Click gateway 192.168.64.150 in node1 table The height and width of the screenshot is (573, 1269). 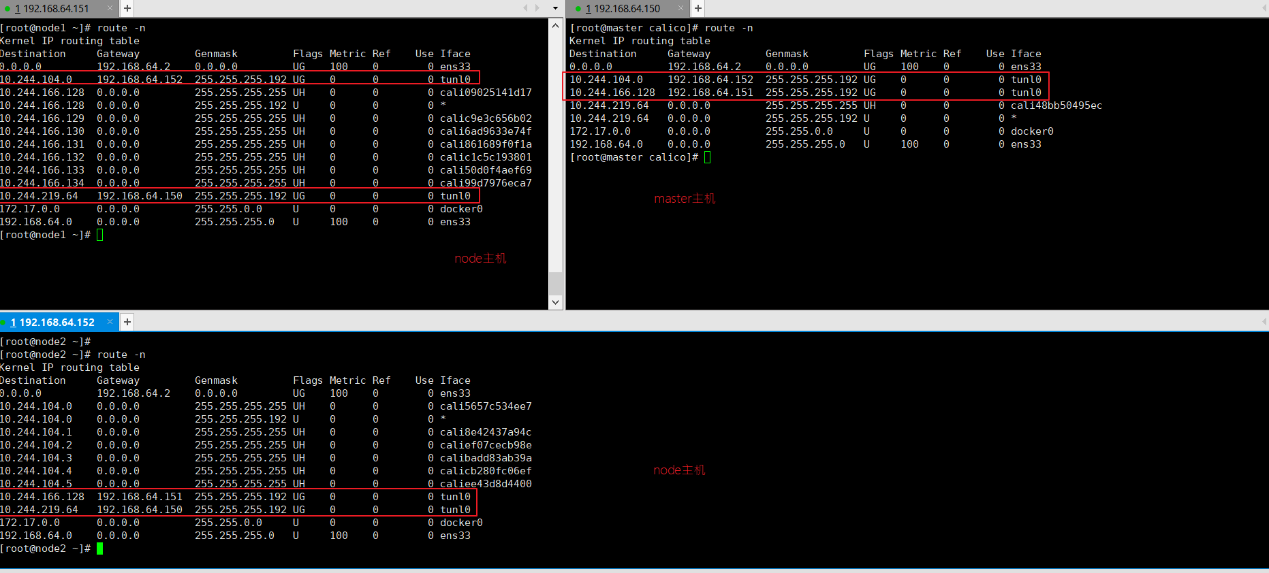pyautogui.click(x=140, y=196)
